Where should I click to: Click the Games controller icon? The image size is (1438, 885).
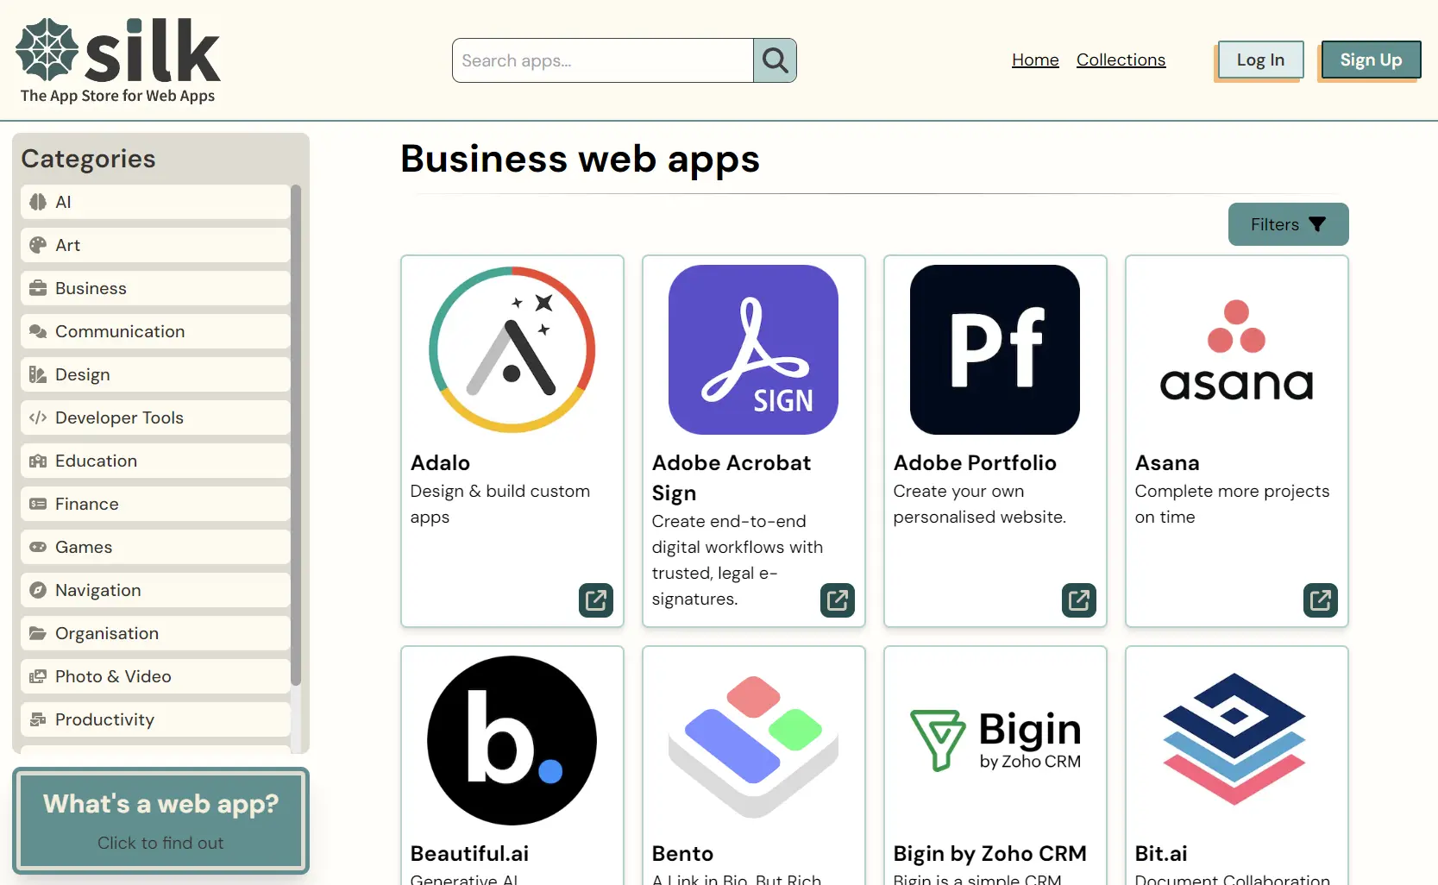pos(38,547)
